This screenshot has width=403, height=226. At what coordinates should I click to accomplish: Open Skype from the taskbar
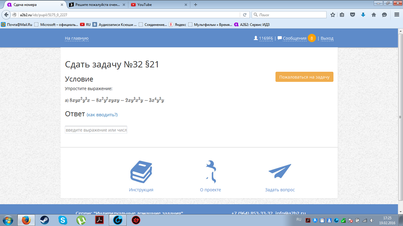click(x=62, y=220)
